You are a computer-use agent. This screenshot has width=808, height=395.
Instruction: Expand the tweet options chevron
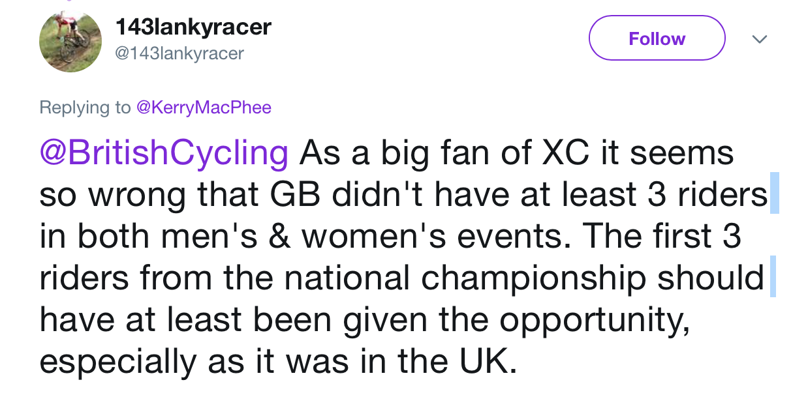758,39
